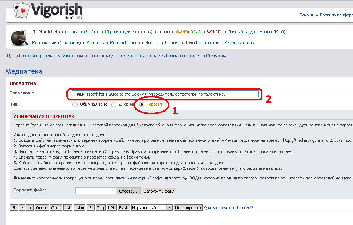353x225 pixels.
Task: Insert an Img BBCode tag
Action: coord(100,208)
